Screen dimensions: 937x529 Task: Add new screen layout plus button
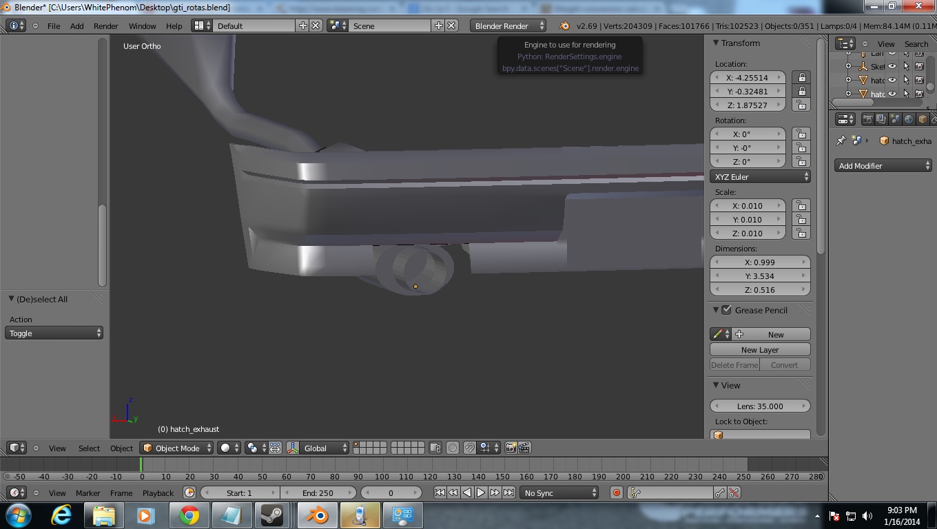pos(302,25)
